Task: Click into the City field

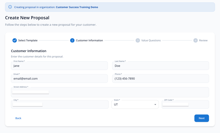Action: point(60,104)
